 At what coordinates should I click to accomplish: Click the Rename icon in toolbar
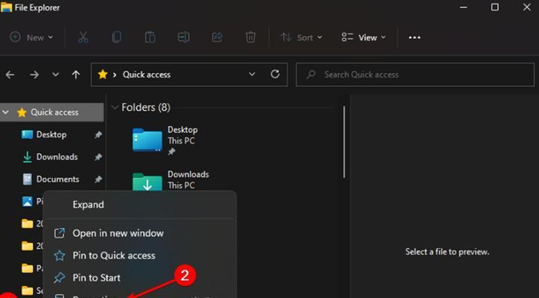pyautogui.click(x=184, y=37)
